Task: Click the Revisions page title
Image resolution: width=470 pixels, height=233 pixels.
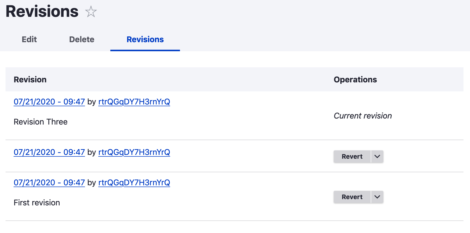Action: (42, 11)
